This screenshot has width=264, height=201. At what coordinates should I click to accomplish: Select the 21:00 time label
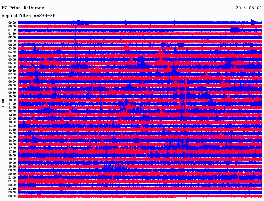click(x=12, y=178)
